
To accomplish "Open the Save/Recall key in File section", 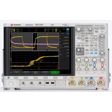I will [x=92, y=45].
